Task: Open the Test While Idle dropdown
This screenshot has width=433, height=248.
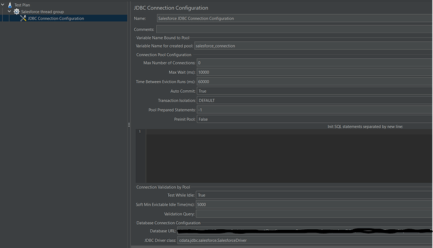Action: [x=314, y=195]
